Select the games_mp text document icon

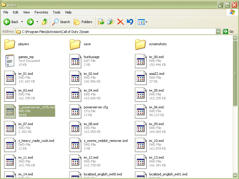pos(10,61)
